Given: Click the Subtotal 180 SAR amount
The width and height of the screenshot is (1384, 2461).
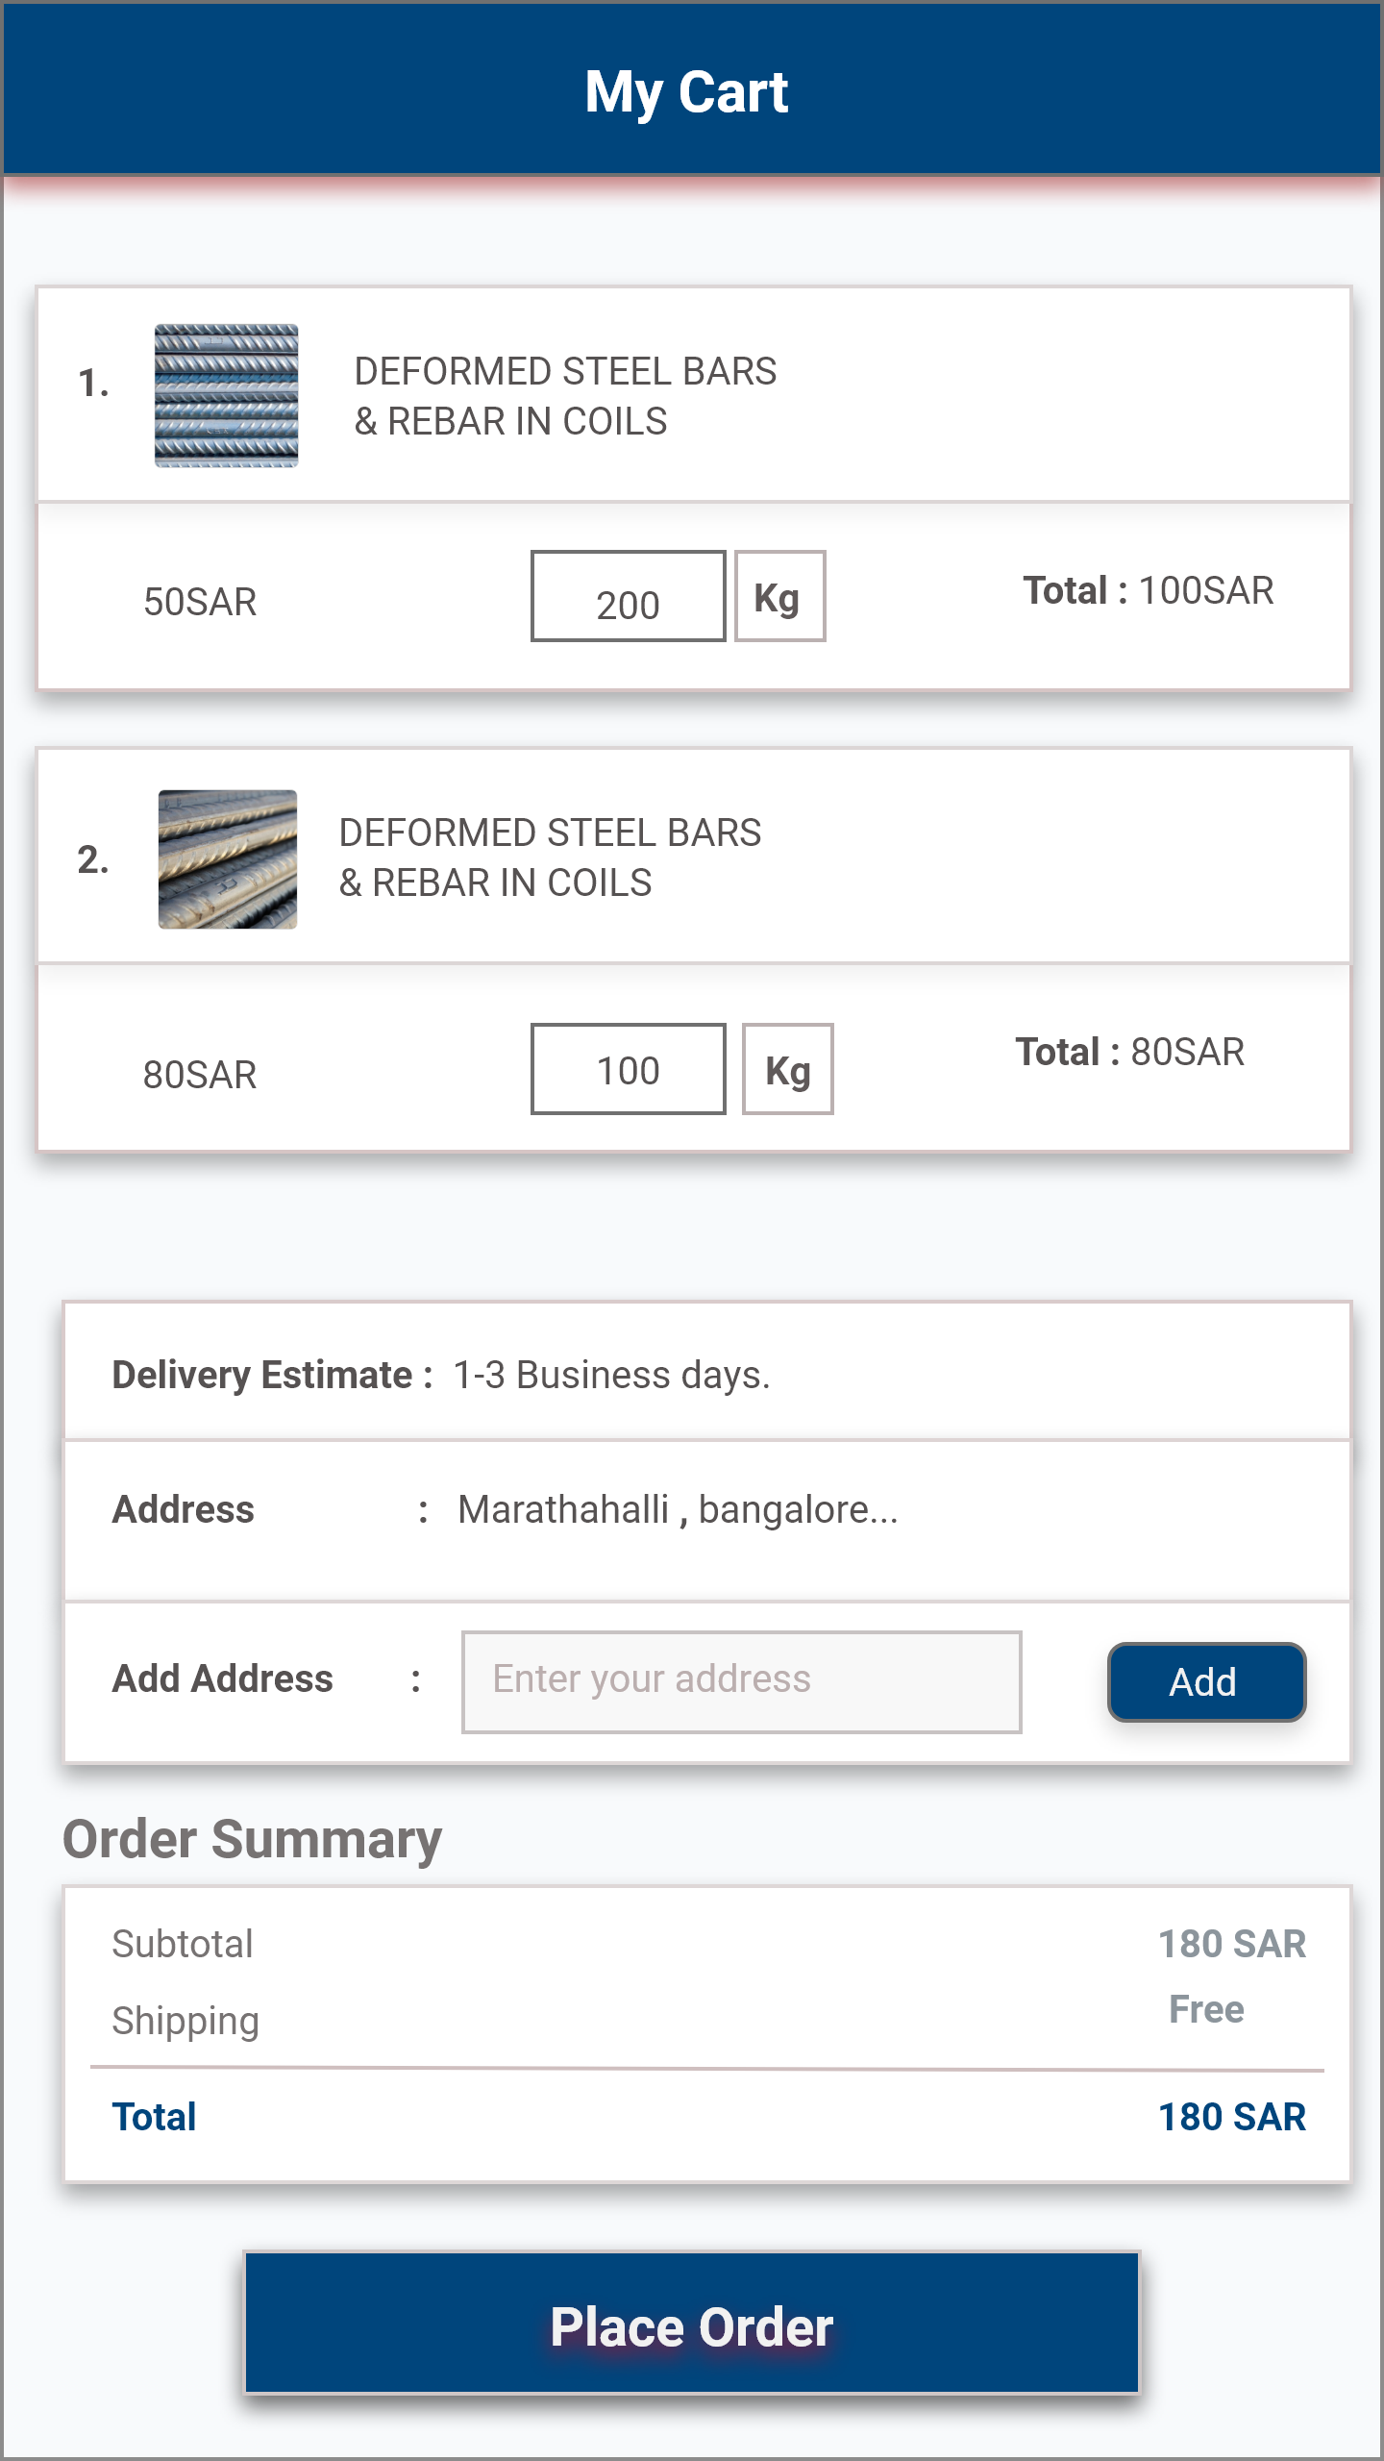Looking at the screenshot, I should [1231, 1944].
